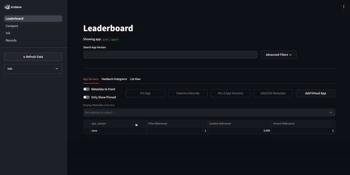This screenshot has height=175, width=350.
Task: Select the App Versions tab
Action: 91,79
